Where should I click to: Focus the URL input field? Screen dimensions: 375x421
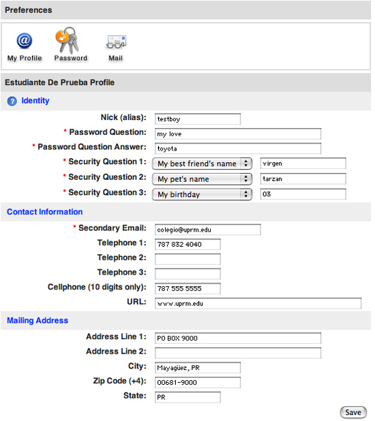tap(258, 303)
